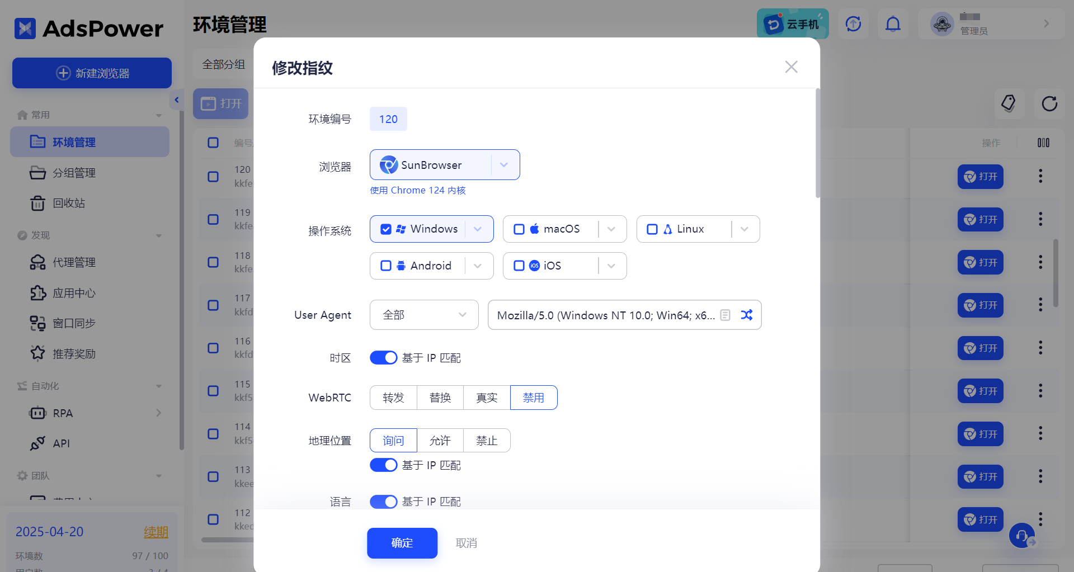Expand the Android version dropdown
This screenshot has width=1074, height=572.
(x=478, y=266)
